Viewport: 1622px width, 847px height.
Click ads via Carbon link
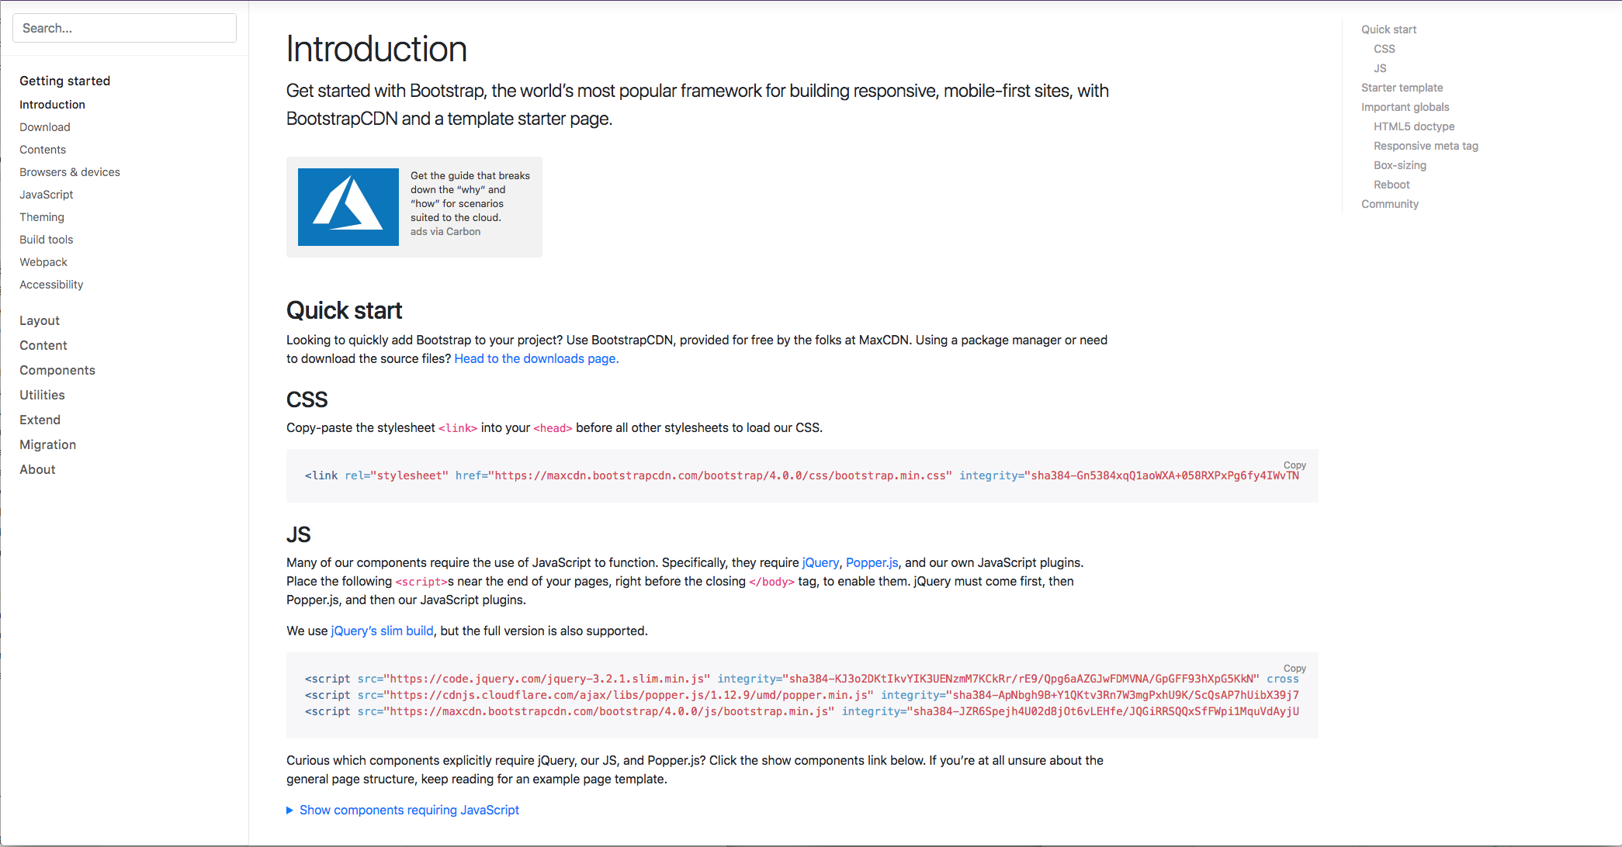click(445, 232)
